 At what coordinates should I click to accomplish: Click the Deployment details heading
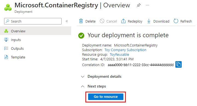(105, 77)
